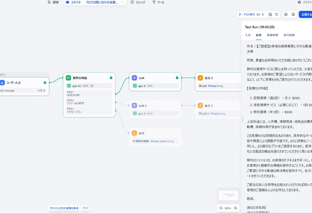
Task: Toggle キャッシュされた変数を表示 at the bottom
Action: tap(64, 208)
